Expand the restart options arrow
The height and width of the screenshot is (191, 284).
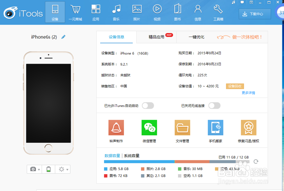(x=67, y=170)
